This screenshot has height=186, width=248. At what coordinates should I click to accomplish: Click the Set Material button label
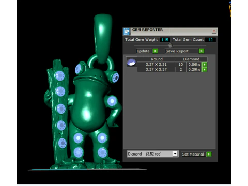click(x=193, y=154)
